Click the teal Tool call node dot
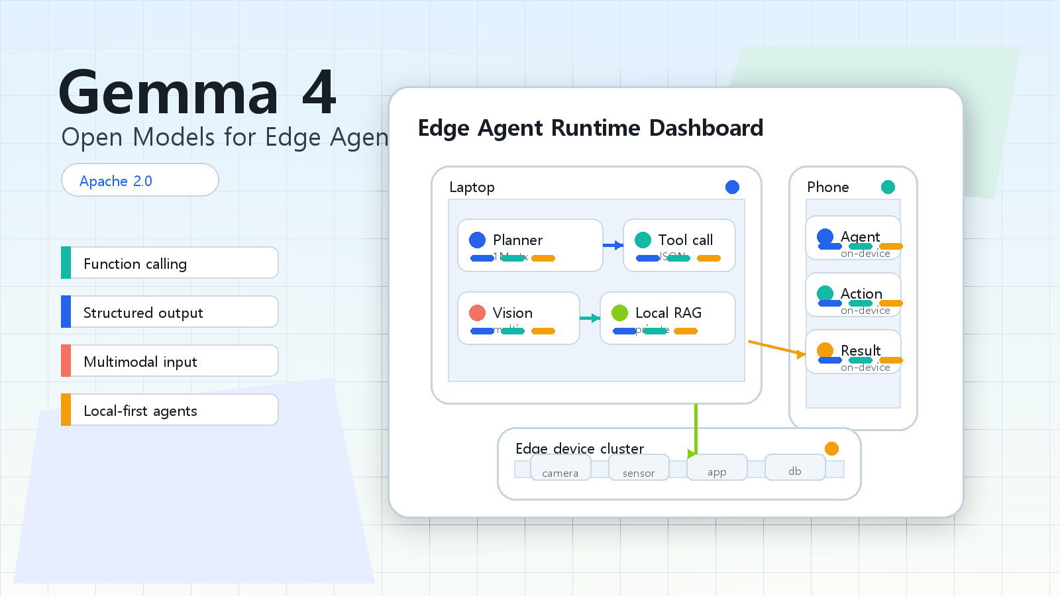This screenshot has height=596, width=1060. tap(643, 240)
